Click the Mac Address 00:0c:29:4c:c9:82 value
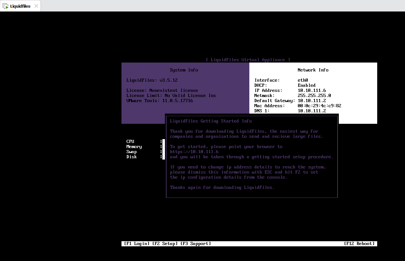 pos(319,106)
